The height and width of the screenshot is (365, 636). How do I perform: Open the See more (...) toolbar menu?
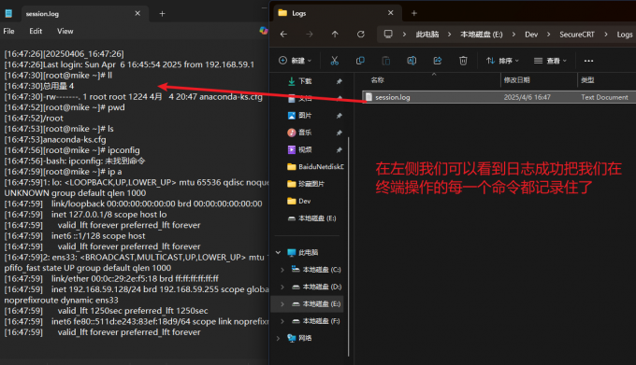588,61
